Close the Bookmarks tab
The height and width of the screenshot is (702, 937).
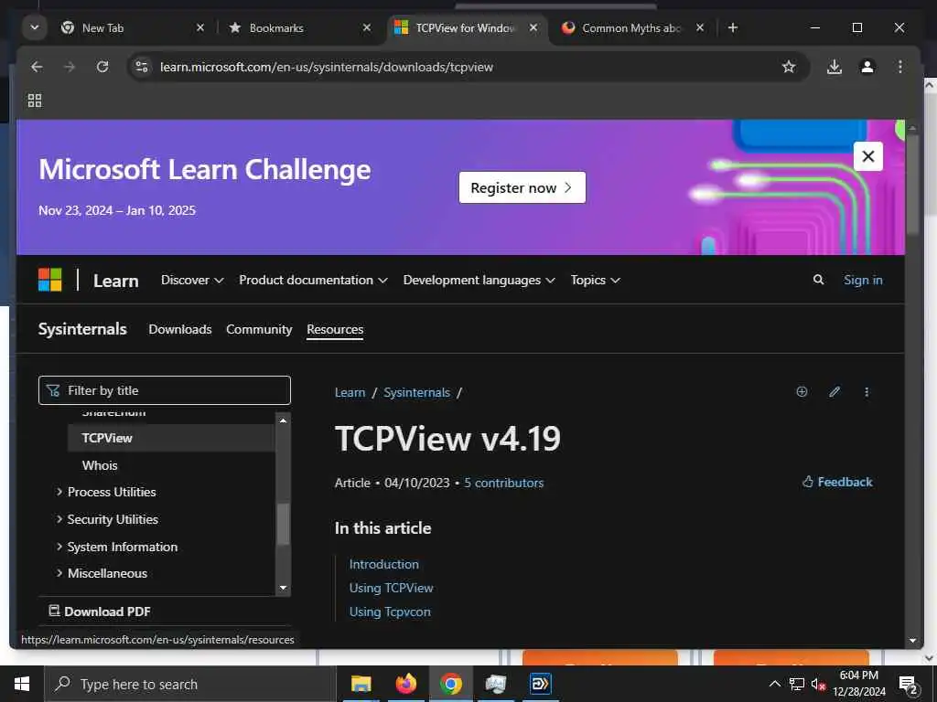click(367, 27)
